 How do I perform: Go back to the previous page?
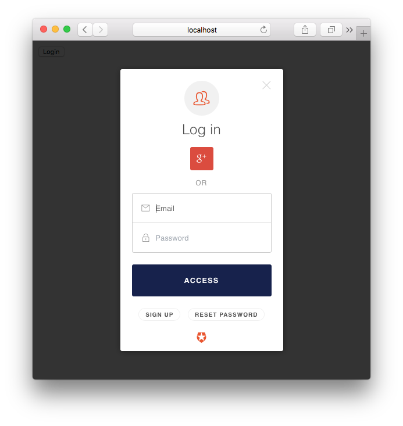[x=85, y=30]
